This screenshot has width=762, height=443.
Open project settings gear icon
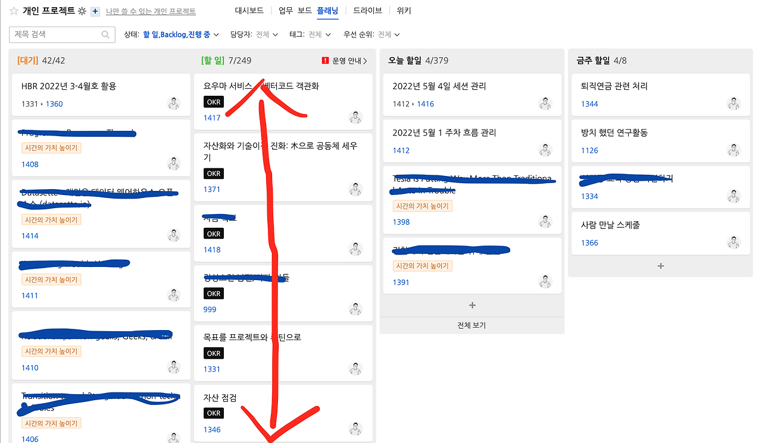[x=82, y=11]
